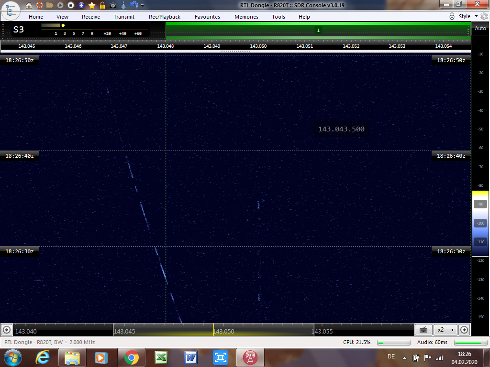Open the Receive ribbon tab
This screenshot has height=367, width=490.
(91, 17)
